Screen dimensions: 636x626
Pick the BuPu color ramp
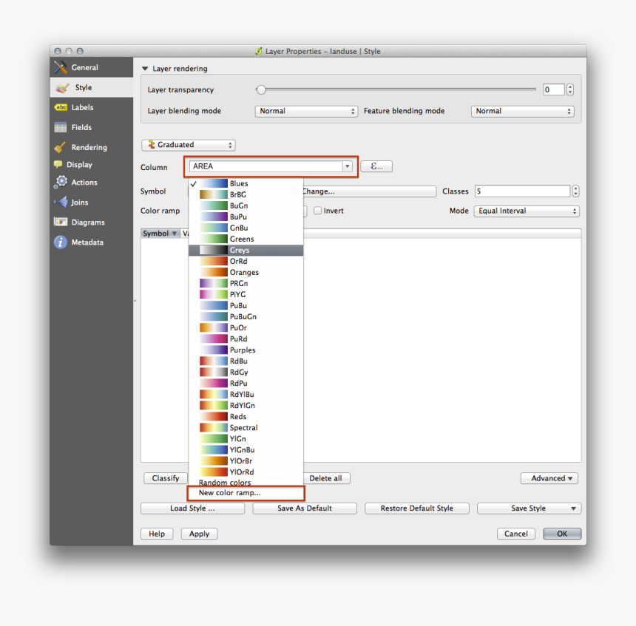pos(246,217)
